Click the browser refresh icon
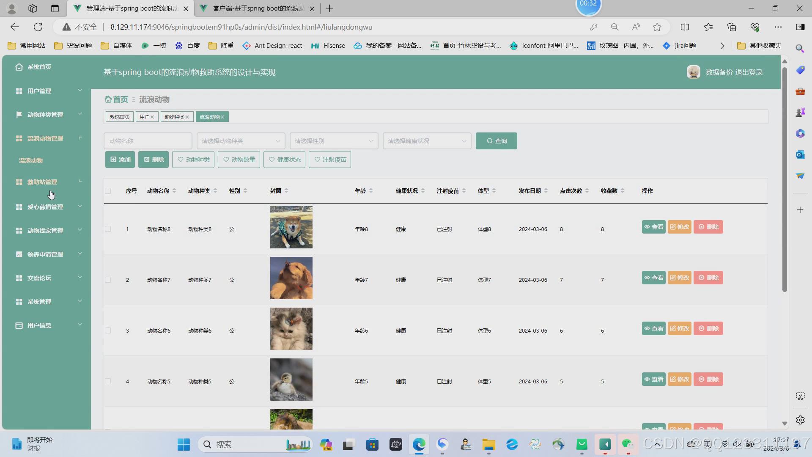Image resolution: width=812 pixels, height=457 pixels. tap(38, 27)
